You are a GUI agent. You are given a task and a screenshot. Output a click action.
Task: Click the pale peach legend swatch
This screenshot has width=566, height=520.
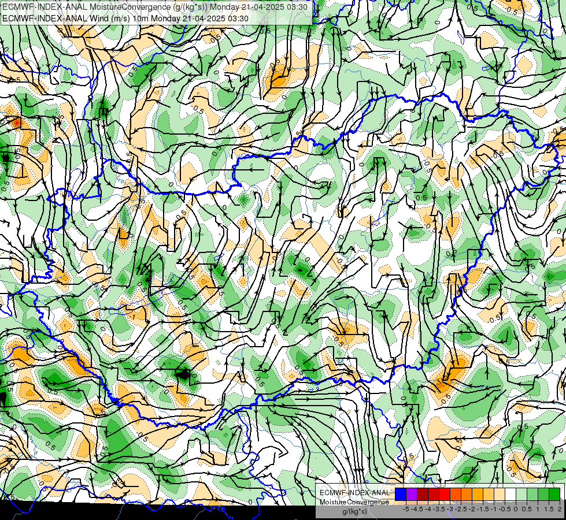pyautogui.click(x=500, y=495)
